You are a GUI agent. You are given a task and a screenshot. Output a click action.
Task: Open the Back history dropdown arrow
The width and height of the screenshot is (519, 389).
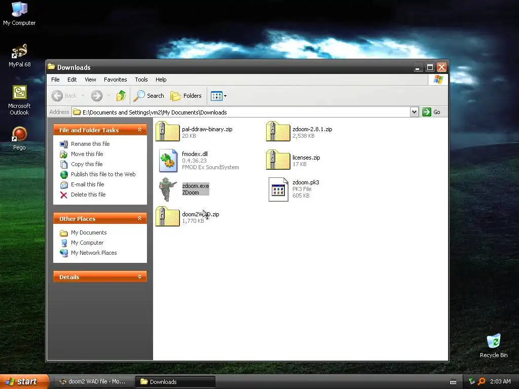click(83, 96)
